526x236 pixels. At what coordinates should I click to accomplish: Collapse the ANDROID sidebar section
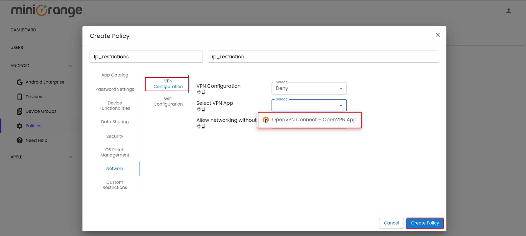70,66
